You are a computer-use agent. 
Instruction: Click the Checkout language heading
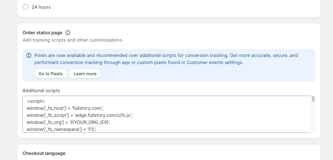coord(44,153)
